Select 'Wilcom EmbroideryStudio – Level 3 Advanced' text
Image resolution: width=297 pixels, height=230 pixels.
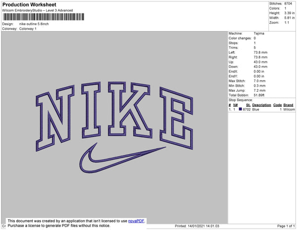point(38,10)
